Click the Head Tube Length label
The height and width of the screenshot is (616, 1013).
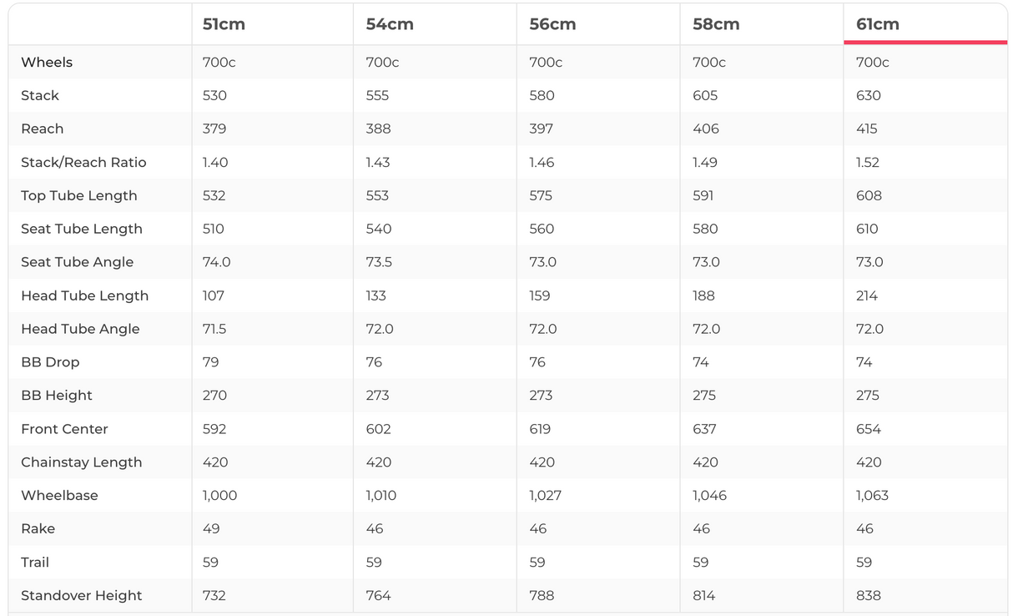pyautogui.click(x=85, y=295)
